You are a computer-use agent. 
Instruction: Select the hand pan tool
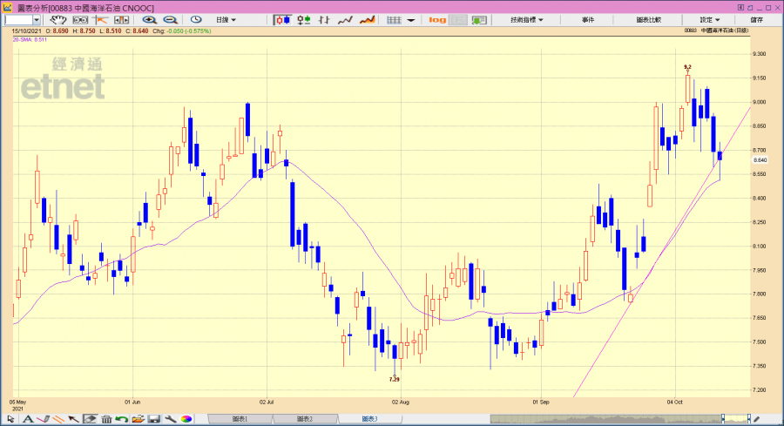tap(58, 19)
